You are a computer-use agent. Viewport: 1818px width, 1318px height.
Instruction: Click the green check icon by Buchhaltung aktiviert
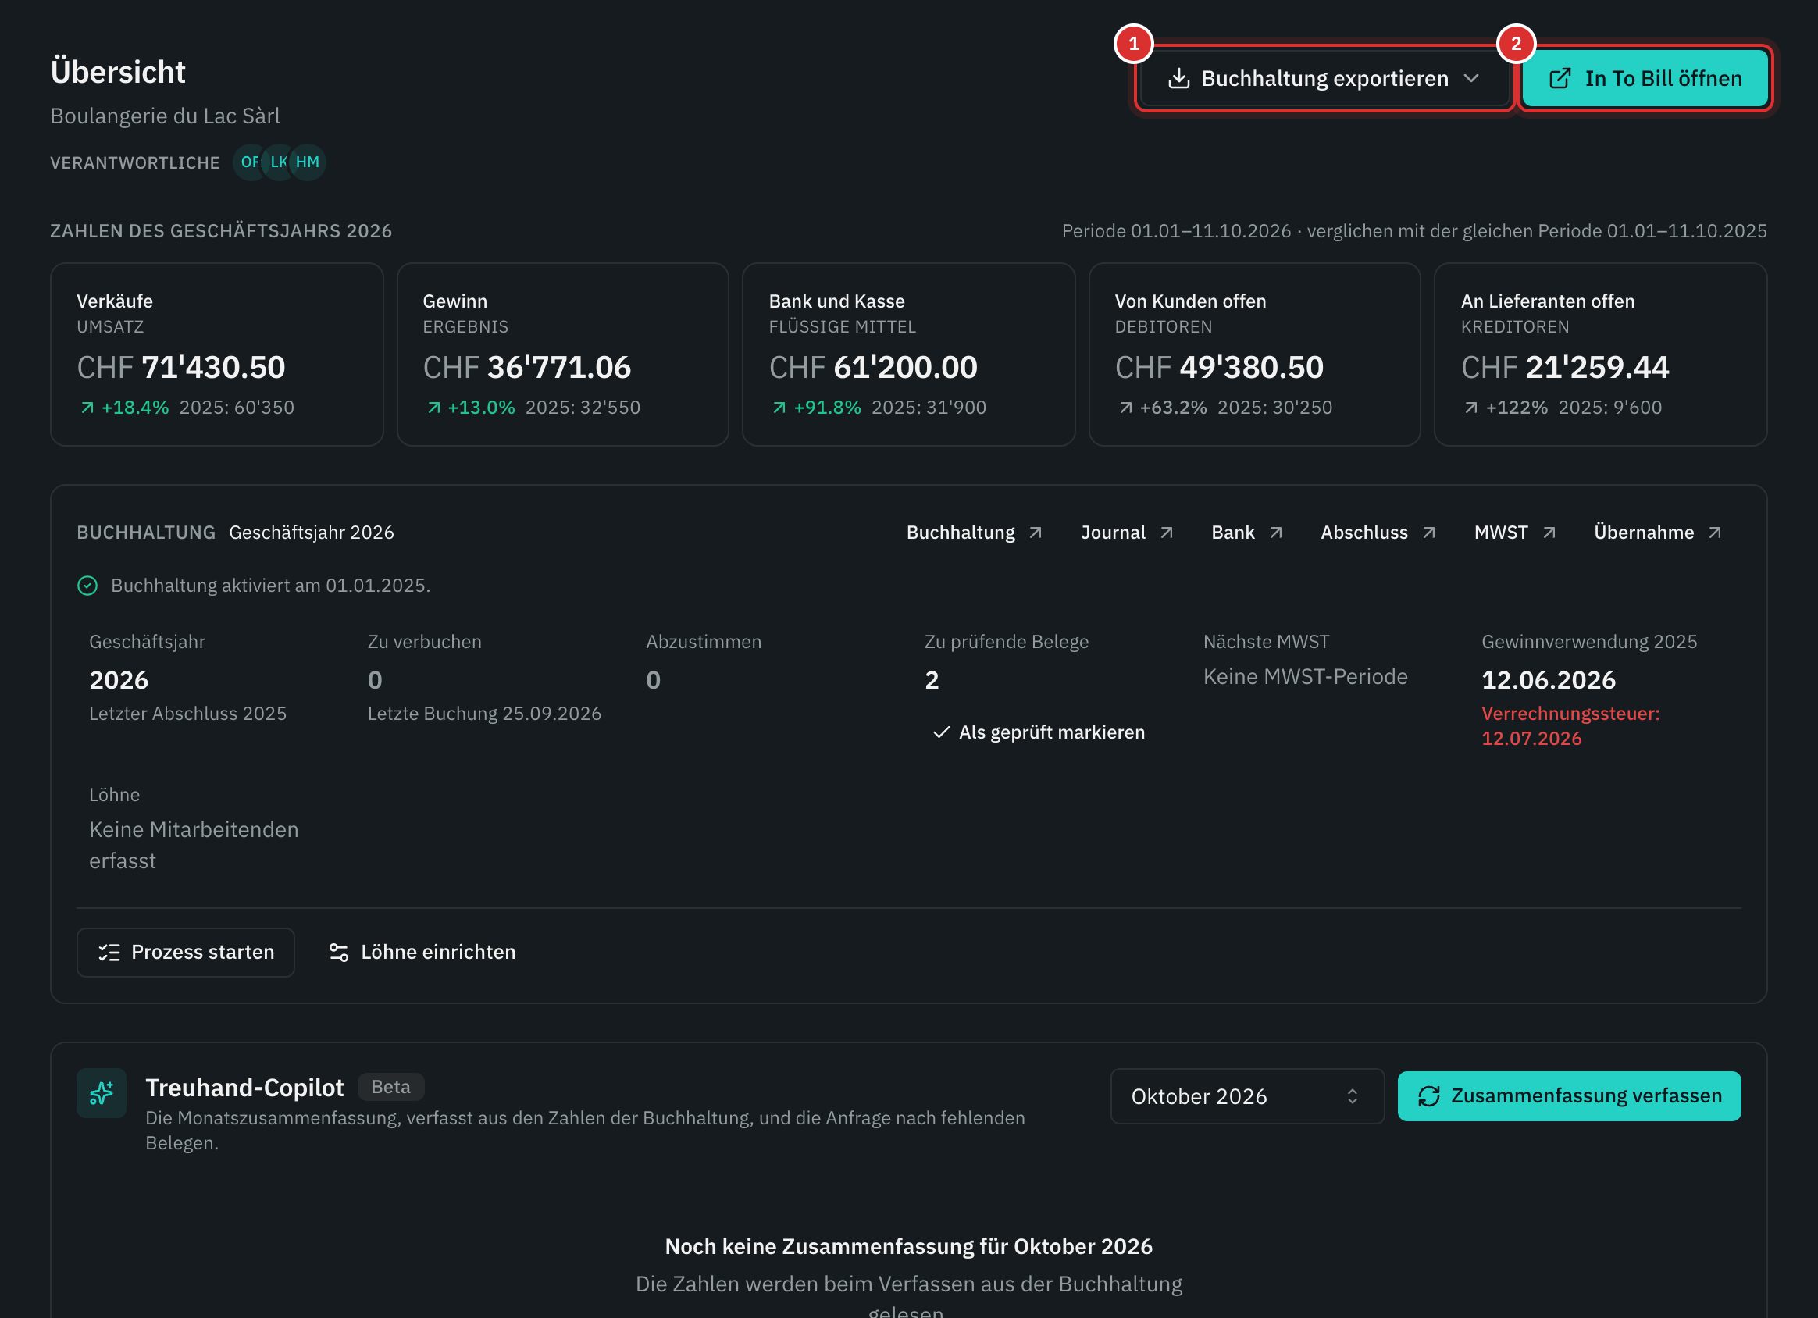tap(87, 586)
